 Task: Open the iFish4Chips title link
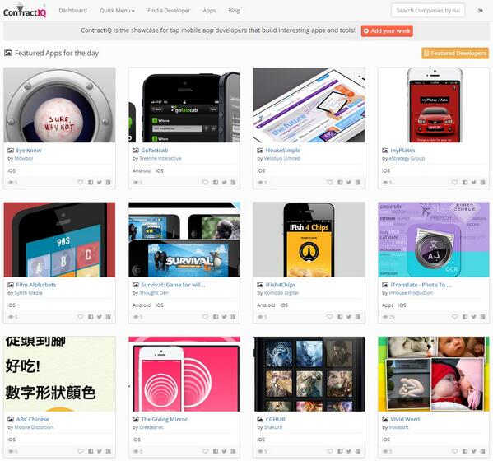pyautogui.click(x=281, y=285)
